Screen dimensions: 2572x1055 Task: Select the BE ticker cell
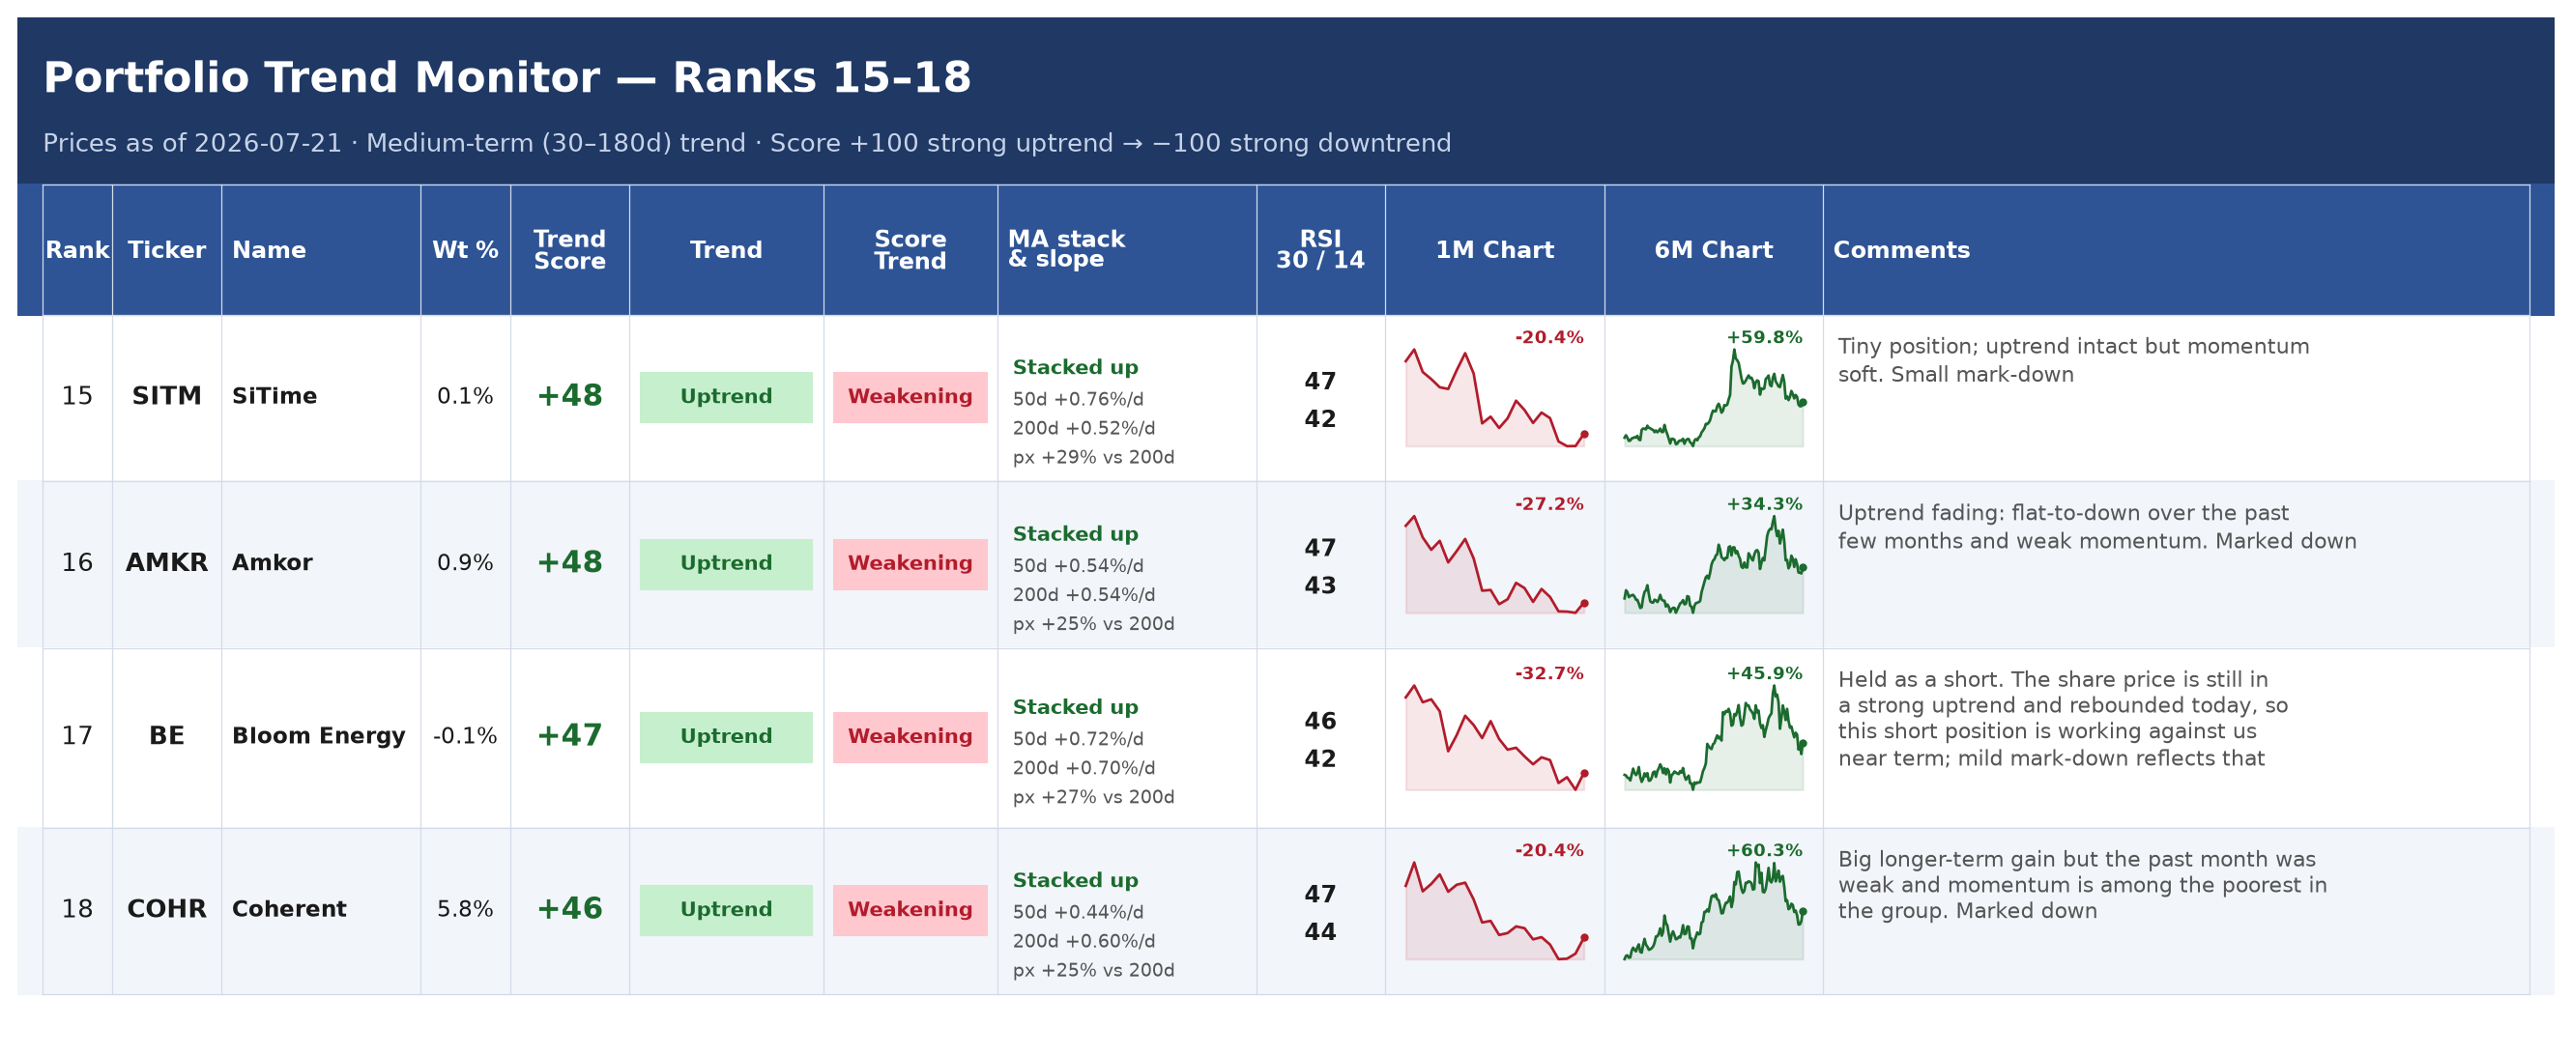pos(167,735)
